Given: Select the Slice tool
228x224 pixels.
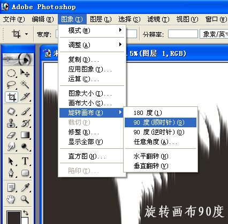Looking at the screenshot, I should 25,97.
